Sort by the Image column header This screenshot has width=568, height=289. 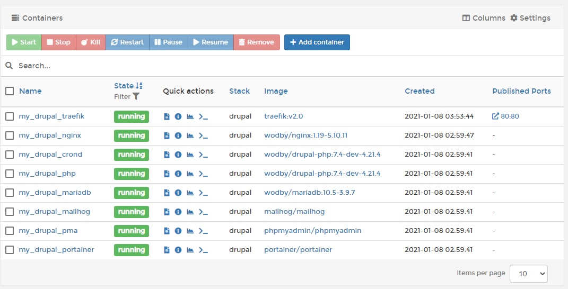(276, 91)
